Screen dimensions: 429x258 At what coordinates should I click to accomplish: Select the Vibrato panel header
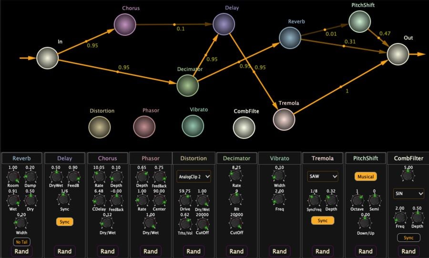point(279,159)
